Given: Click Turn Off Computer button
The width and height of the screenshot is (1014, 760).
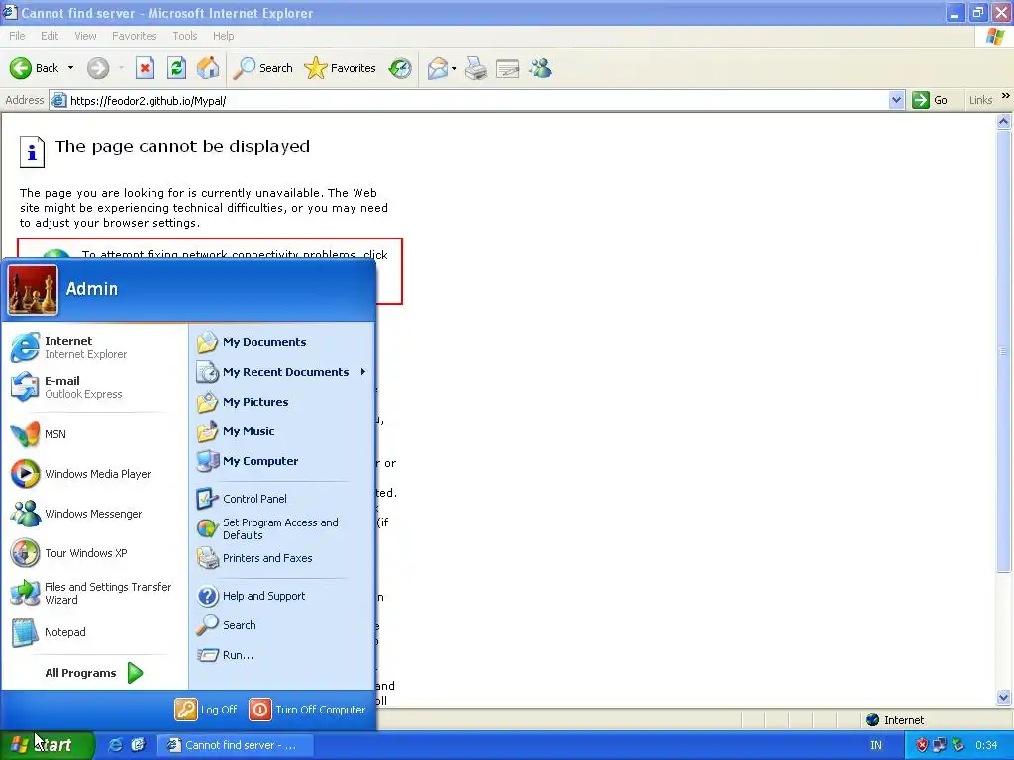Looking at the screenshot, I should (x=307, y=710).
